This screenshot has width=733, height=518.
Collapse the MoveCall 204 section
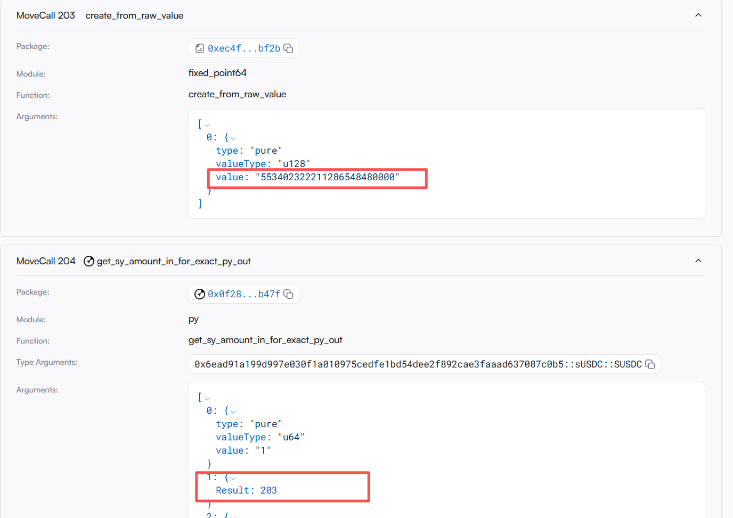tap(698, 261)
